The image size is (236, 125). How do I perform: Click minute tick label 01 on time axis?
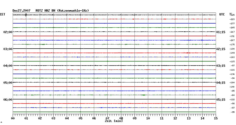point(26,118)
